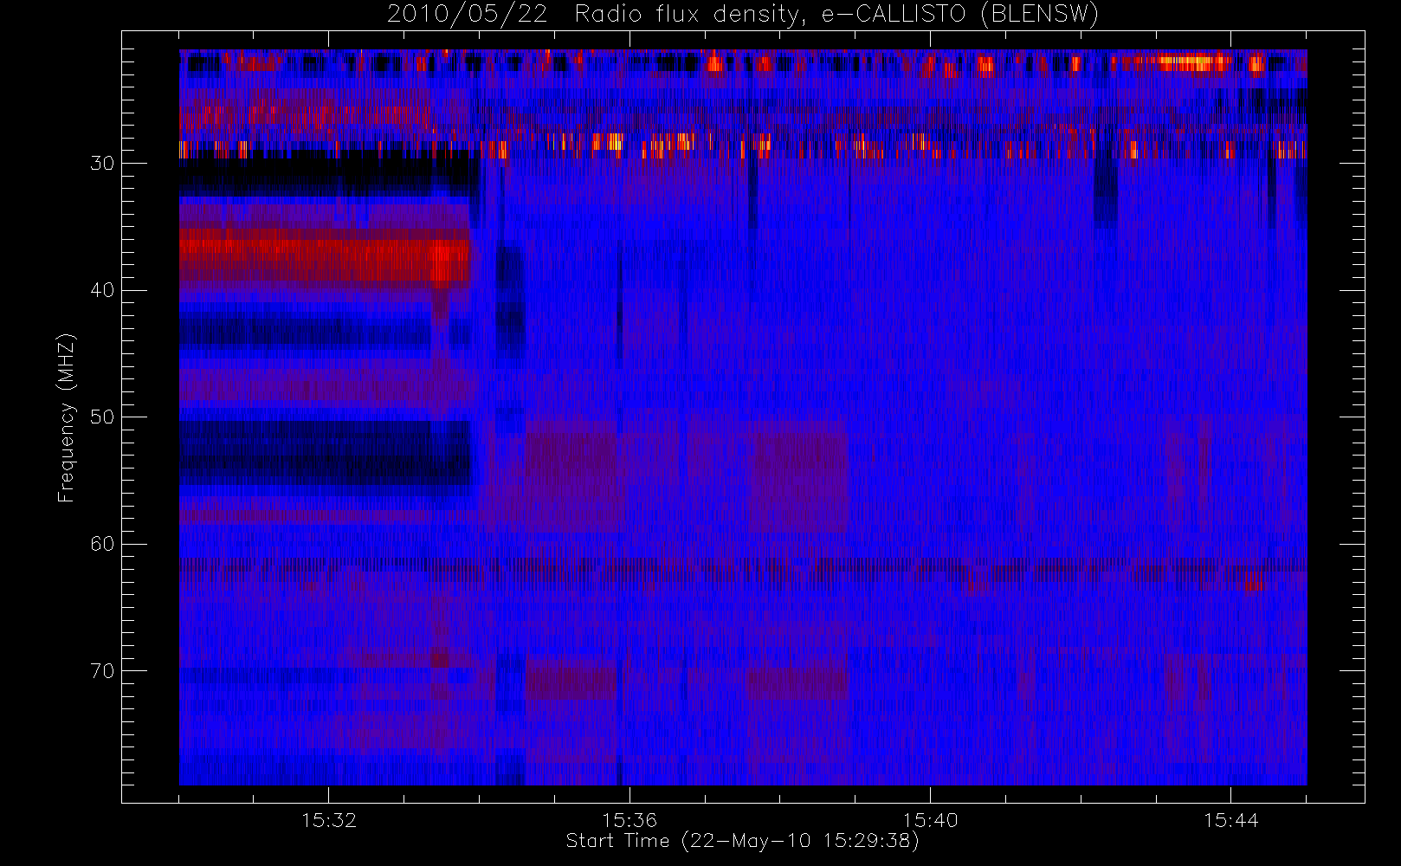
Task: Click the 'Start Time (22-May-10 15:29:38)' x-axis label
Action: 742,841
